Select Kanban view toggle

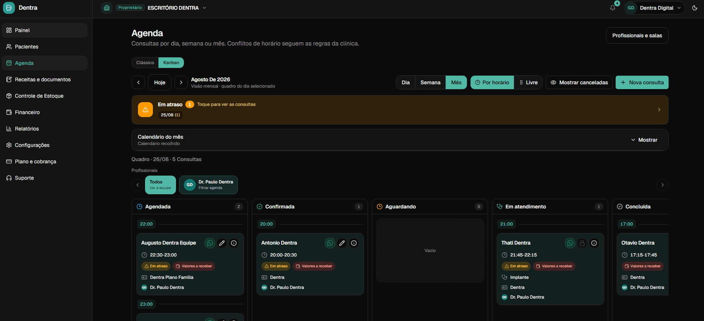(171, 63)
